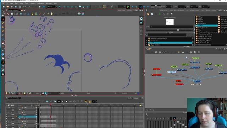Click the yellow padlock icon in Camera toolbar
The height and width of the screenshot is (128, 227).
point(32,14)
